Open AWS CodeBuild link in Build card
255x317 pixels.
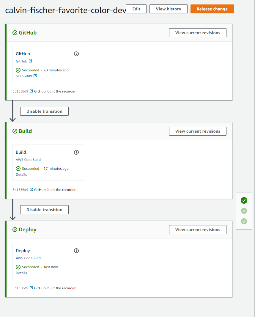(28, 159)
